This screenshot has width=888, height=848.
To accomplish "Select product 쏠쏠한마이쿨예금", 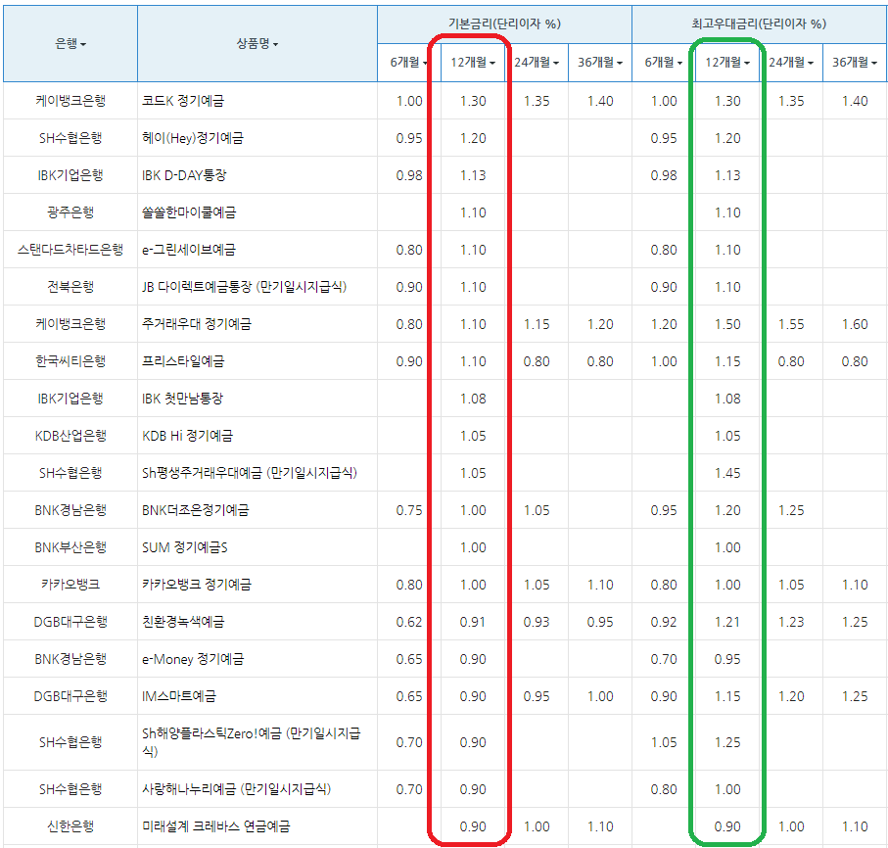I will 189,212.
